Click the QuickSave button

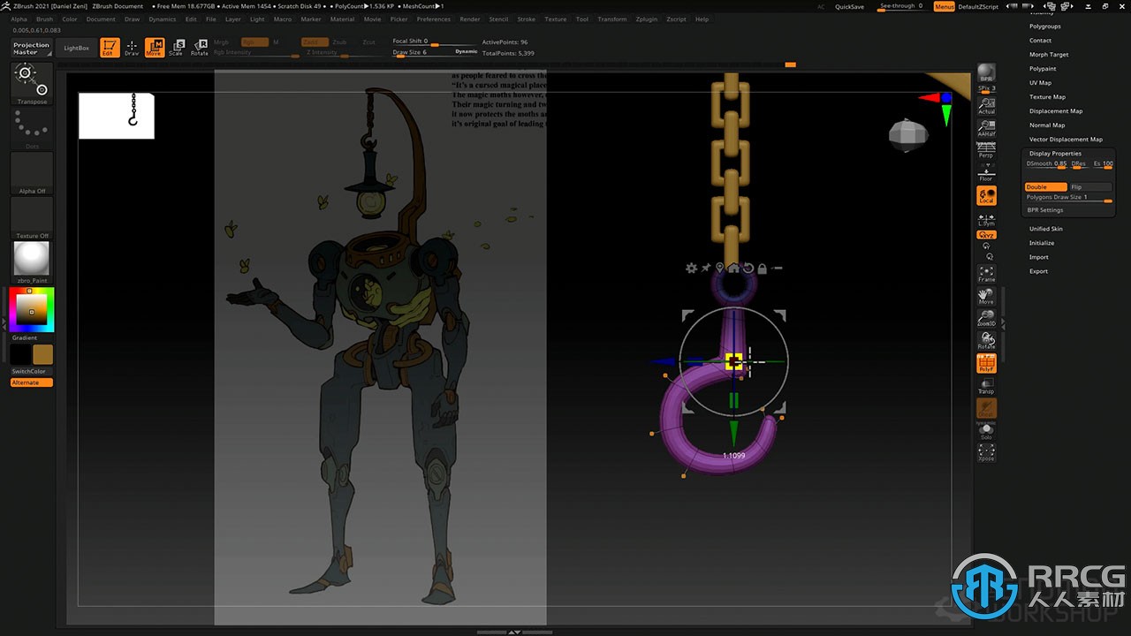(849, 6)
